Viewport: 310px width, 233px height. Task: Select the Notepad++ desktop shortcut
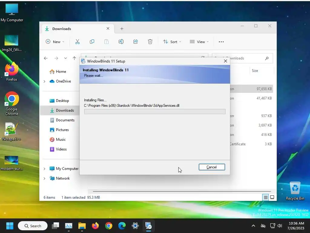coord(12,132)
